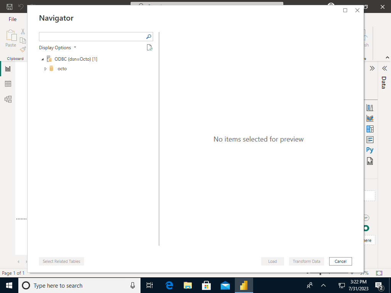
Task: Select the stacked column chart visual
Action: pos(370,107)
